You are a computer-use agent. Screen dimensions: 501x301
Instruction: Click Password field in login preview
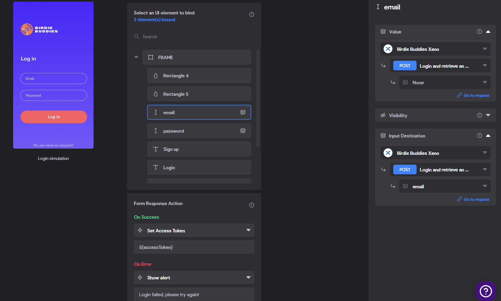pyautogui.click(x=54, y=95)
